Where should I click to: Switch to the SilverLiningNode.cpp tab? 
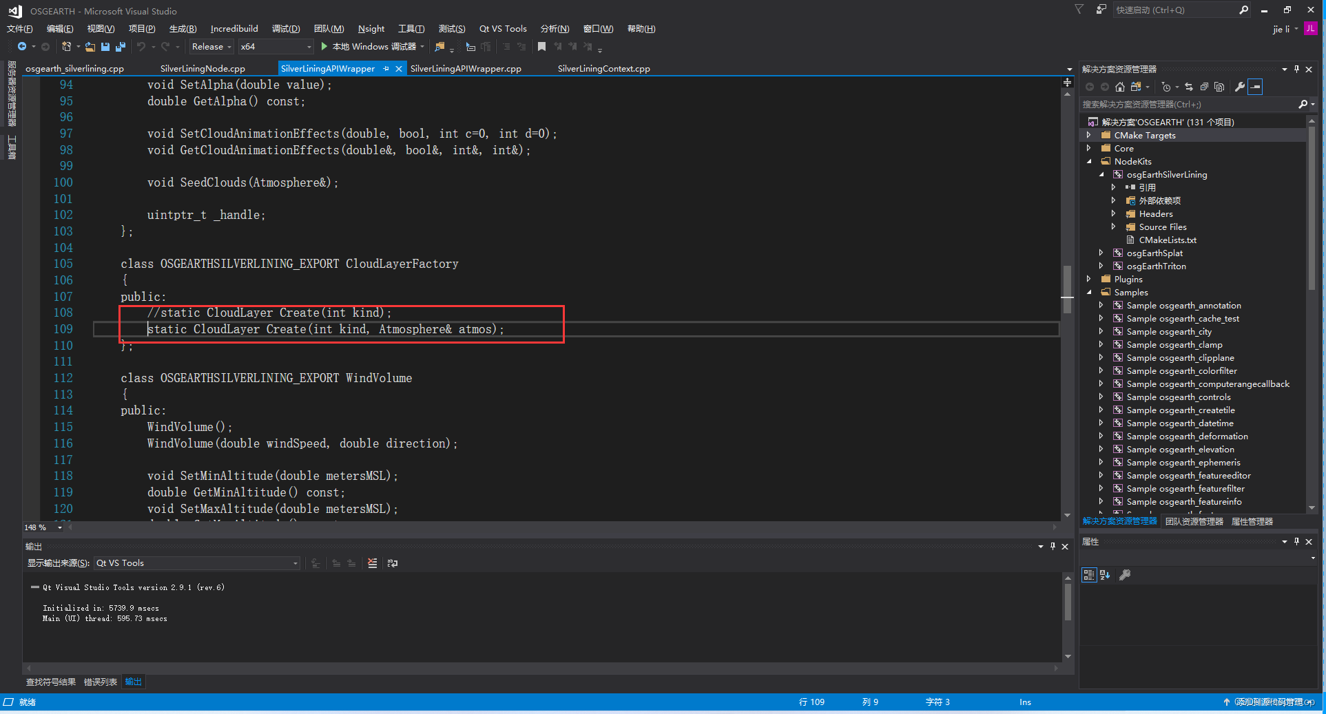203,69
